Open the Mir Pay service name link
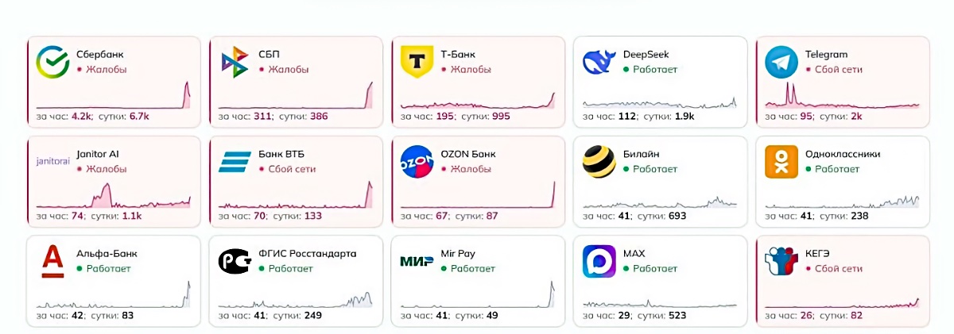954x334 pixels. coord(458,254)
